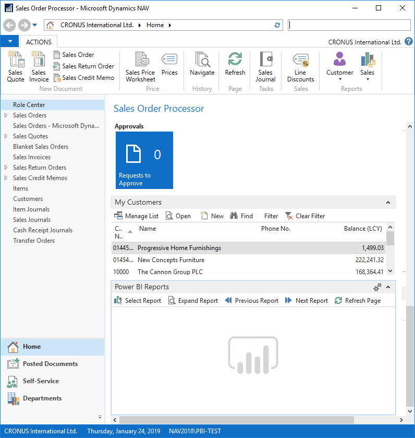
Task: Click the horizontal scrollbar at bottom
Action: [x=237, y=420]
